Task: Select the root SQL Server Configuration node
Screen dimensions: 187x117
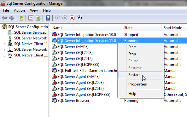Action: [28, 27]
